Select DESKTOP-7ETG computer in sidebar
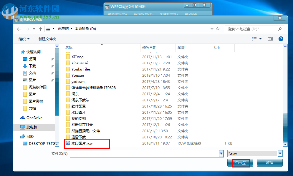The height and width of the screenshot is (176, 293). click(42, 144)
